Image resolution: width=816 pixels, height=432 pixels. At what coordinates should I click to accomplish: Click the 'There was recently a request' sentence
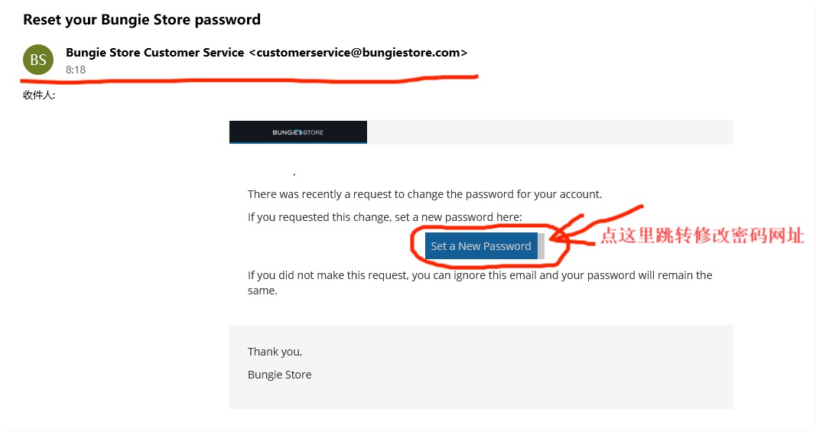point(424,194)
